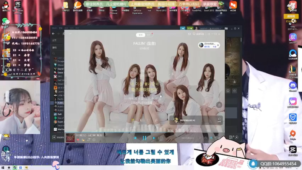Image resolution: width=302 pixels, height=170 pixels.
Task: Click the search magnifier in Steam library sidebar
Action: (54, 54)
